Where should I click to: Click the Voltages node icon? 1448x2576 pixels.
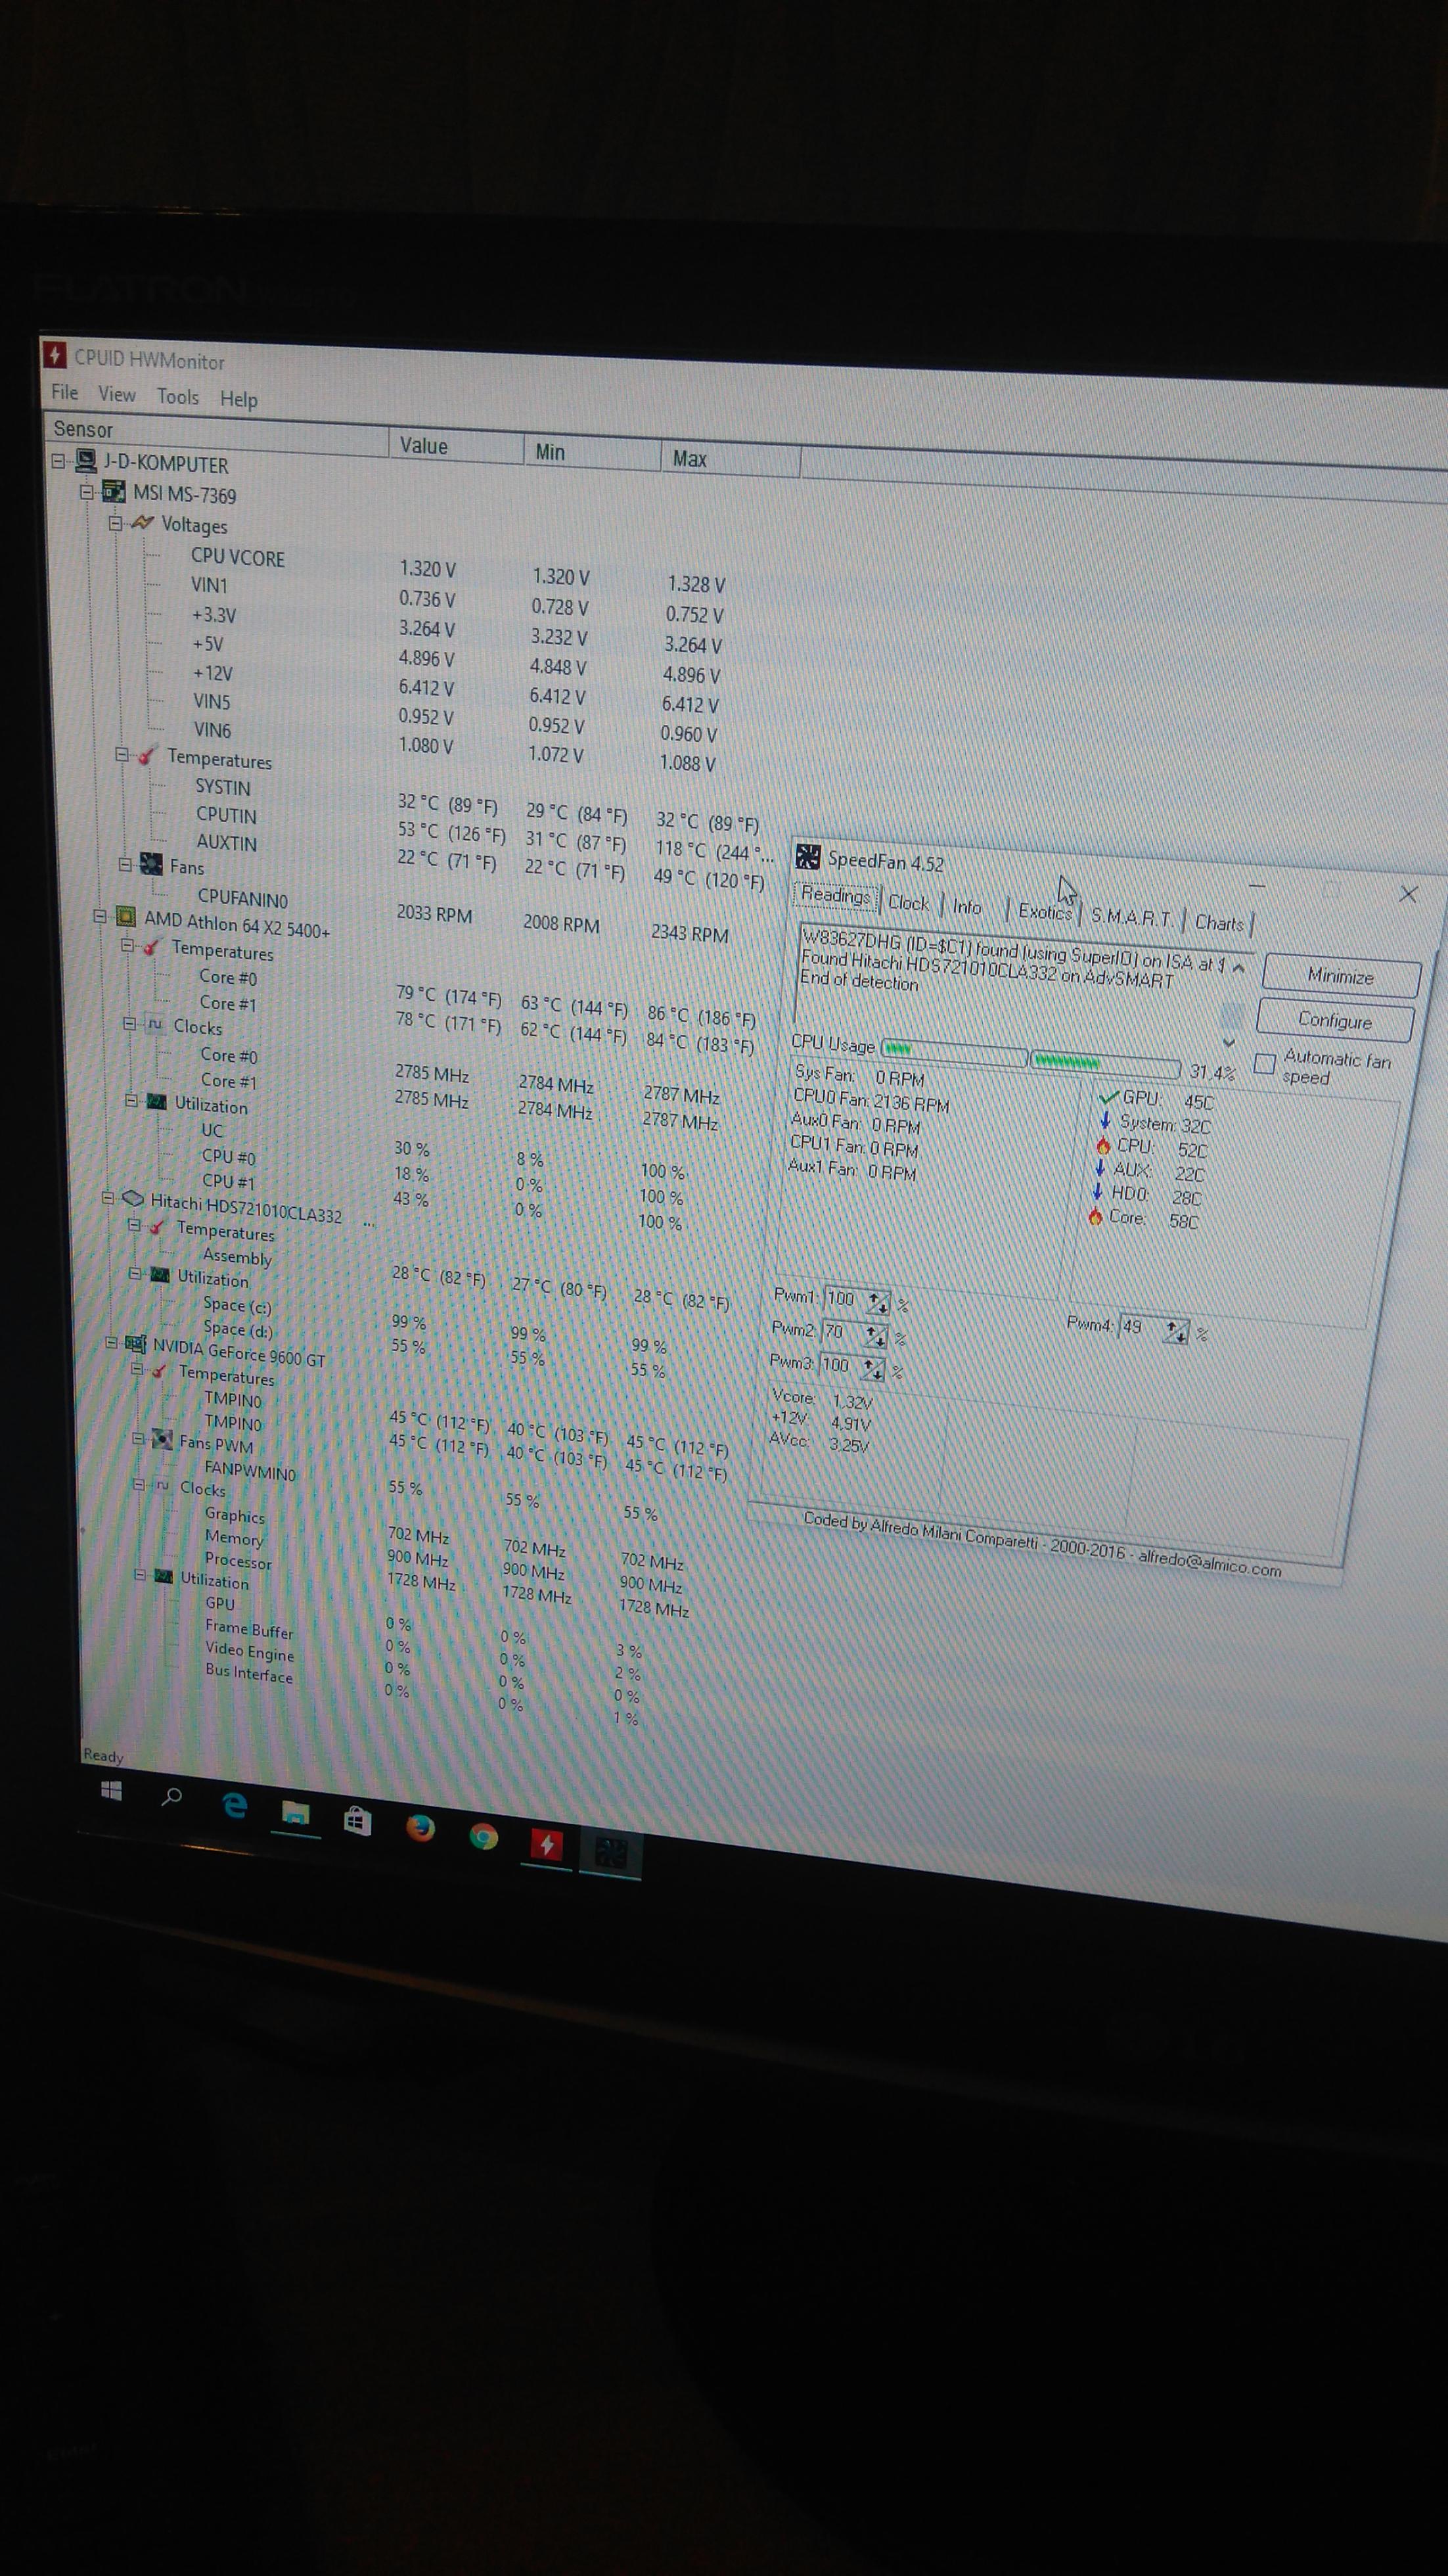[143, 522]
